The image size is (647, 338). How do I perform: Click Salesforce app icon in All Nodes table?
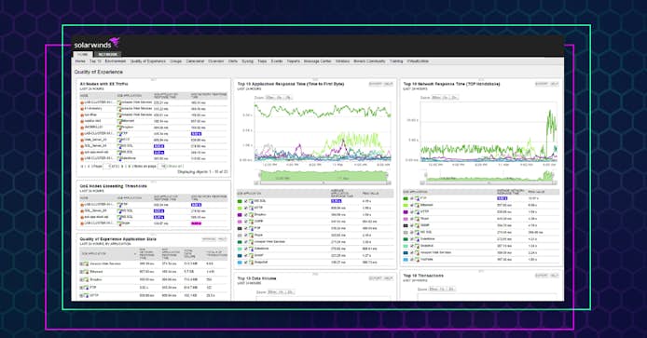(119, 158)
